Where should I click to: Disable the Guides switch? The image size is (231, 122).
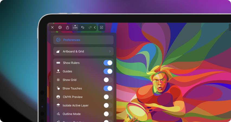tap(108, 71)
